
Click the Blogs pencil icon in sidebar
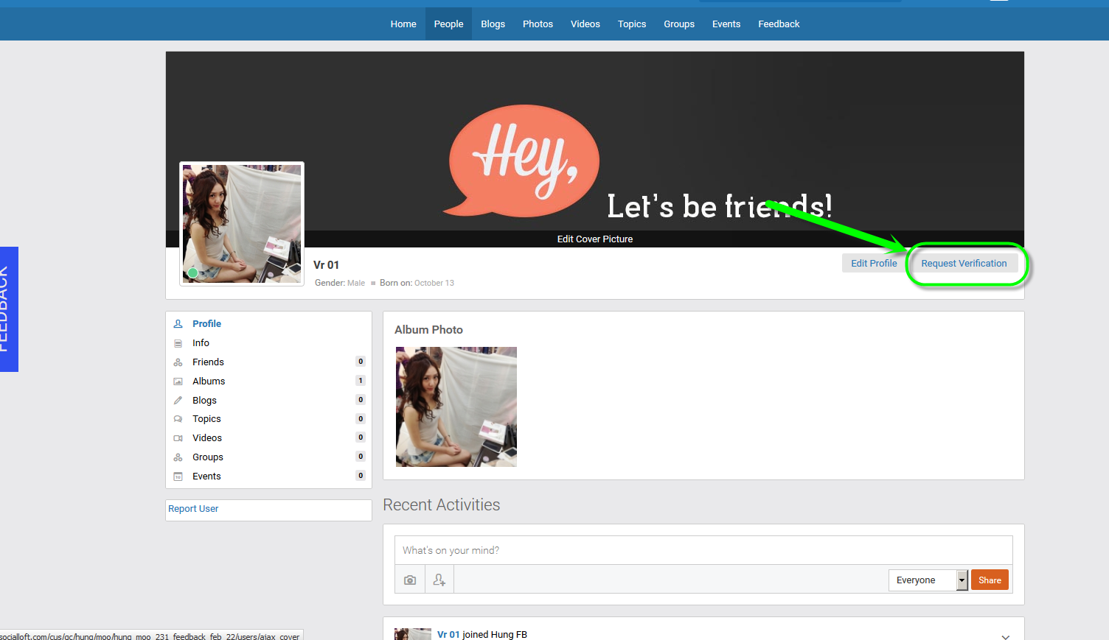pos(178,401)
